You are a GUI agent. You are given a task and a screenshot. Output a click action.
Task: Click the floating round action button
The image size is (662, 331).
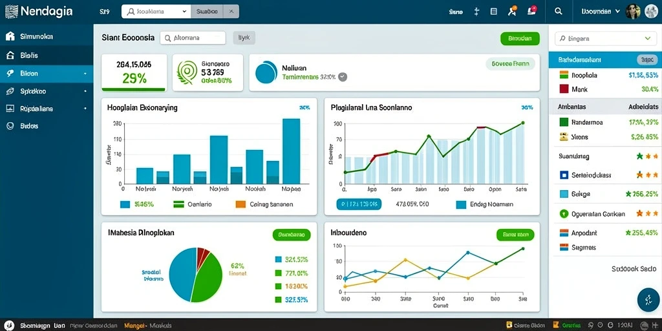648,300
